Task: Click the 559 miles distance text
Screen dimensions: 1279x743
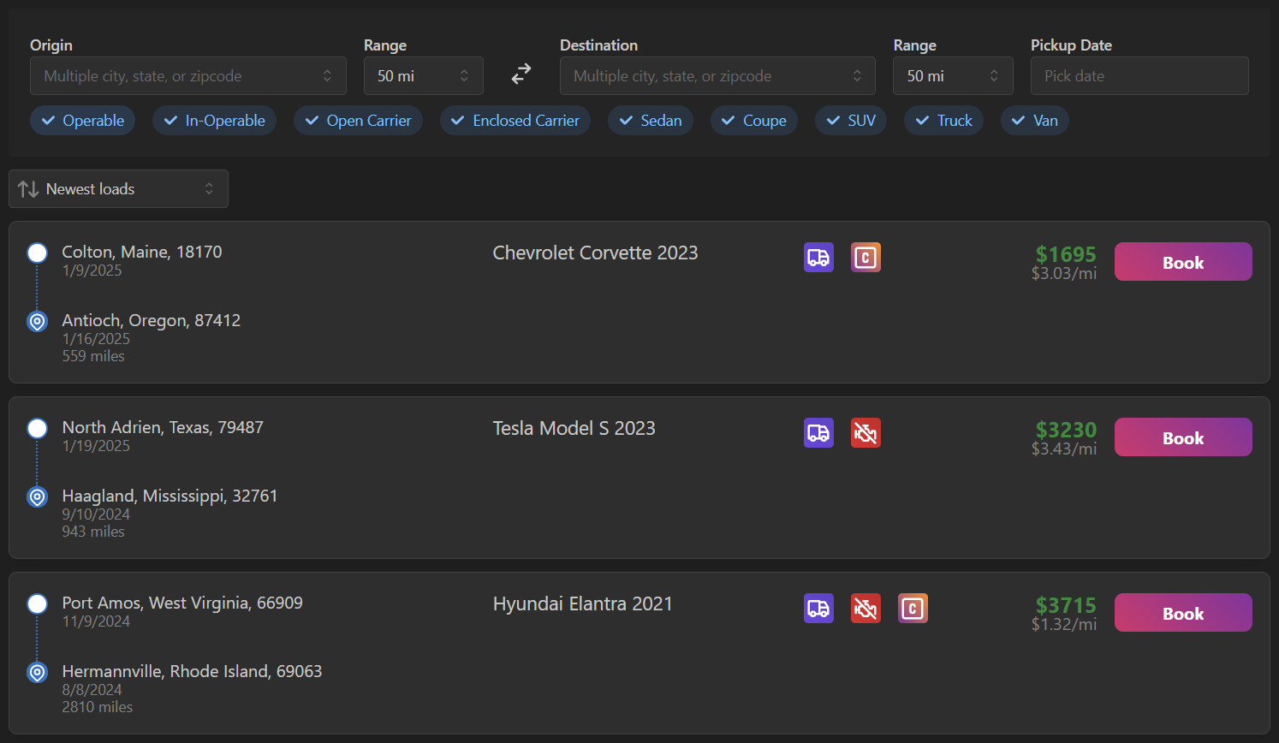Action: click(x=93, y=356)
